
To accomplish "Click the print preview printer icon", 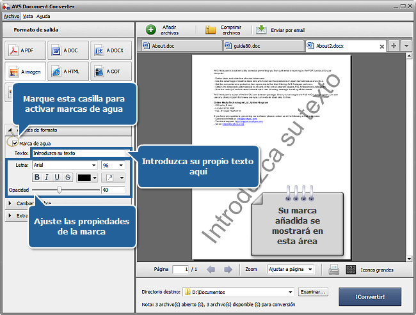I will 333,270.
